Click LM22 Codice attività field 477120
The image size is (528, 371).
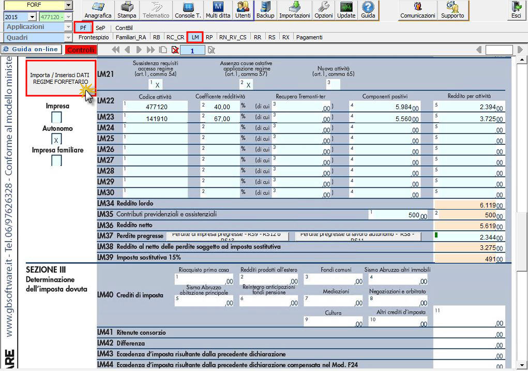point(155,107)
